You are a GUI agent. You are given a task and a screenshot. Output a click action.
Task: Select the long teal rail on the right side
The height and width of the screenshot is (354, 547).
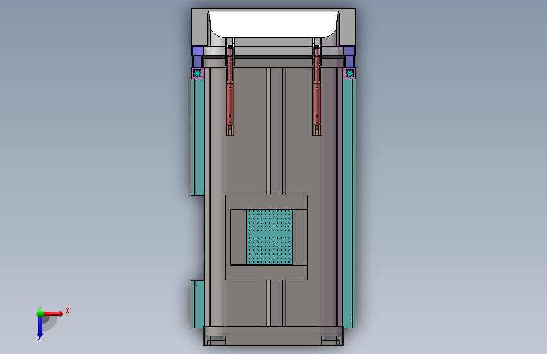(349, 203)
